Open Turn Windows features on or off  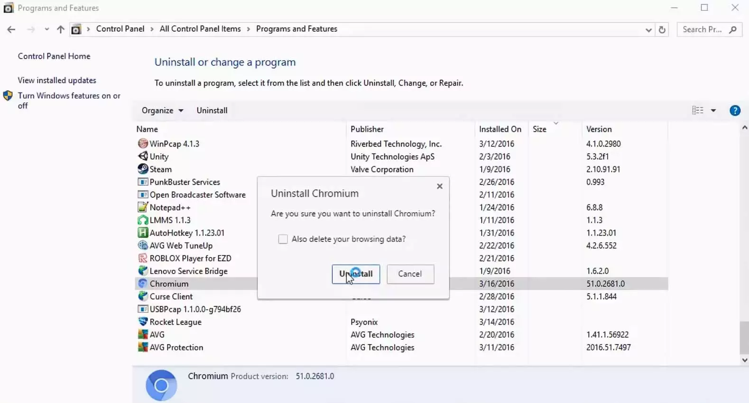pos(69,101)
